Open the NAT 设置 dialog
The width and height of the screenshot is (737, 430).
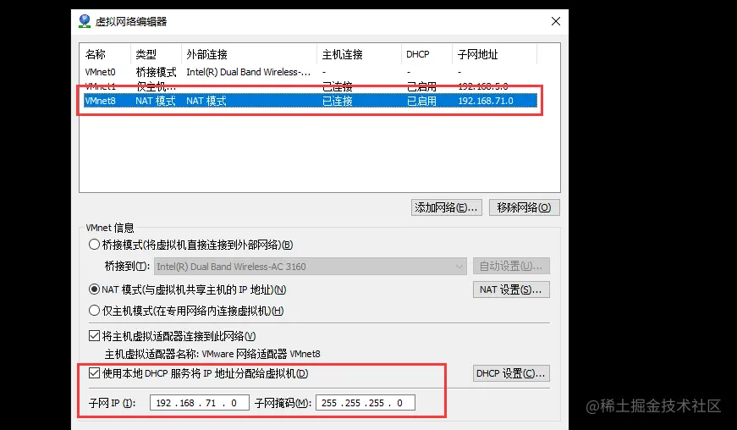coord(511,289)
